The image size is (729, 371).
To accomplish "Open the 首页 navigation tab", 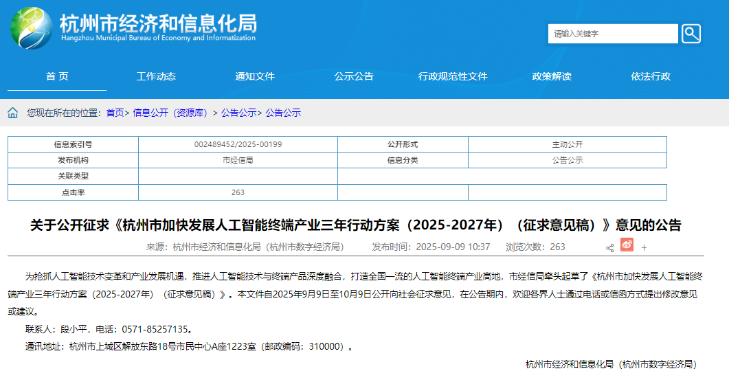I will pos(57,76).
